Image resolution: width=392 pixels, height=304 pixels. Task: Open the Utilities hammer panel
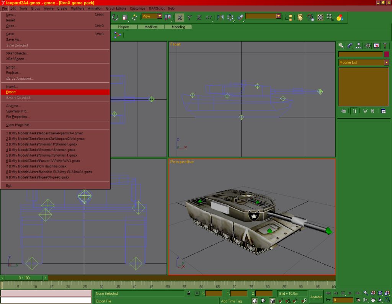385,46
